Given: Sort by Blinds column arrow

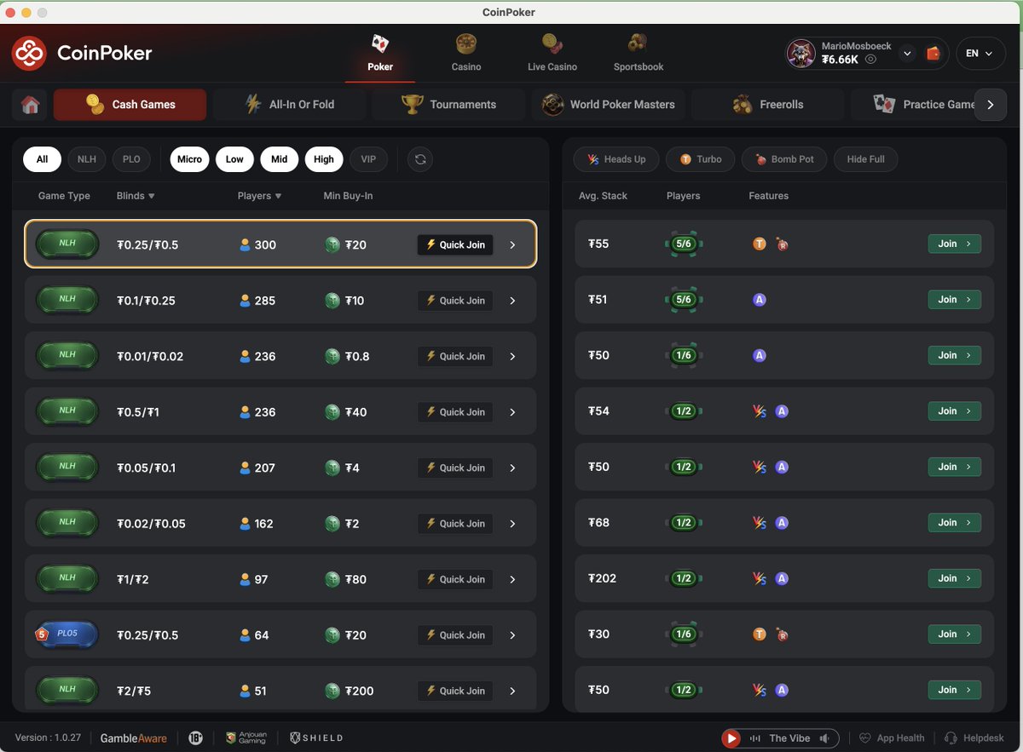Looking at the screenshot, I should (152, 196).
